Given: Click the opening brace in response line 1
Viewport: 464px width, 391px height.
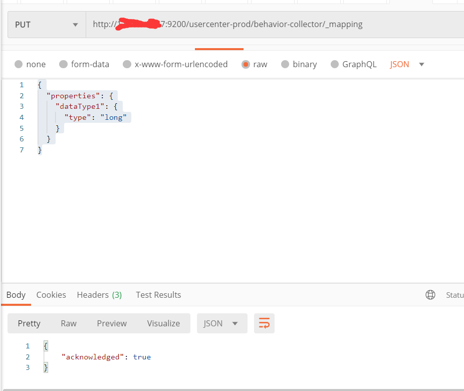Looking at the screenshot, I should pyautogui.click(x=46, y=346).
